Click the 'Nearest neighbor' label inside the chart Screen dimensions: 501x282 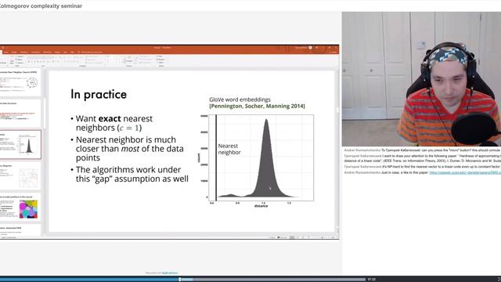(229, 149)
